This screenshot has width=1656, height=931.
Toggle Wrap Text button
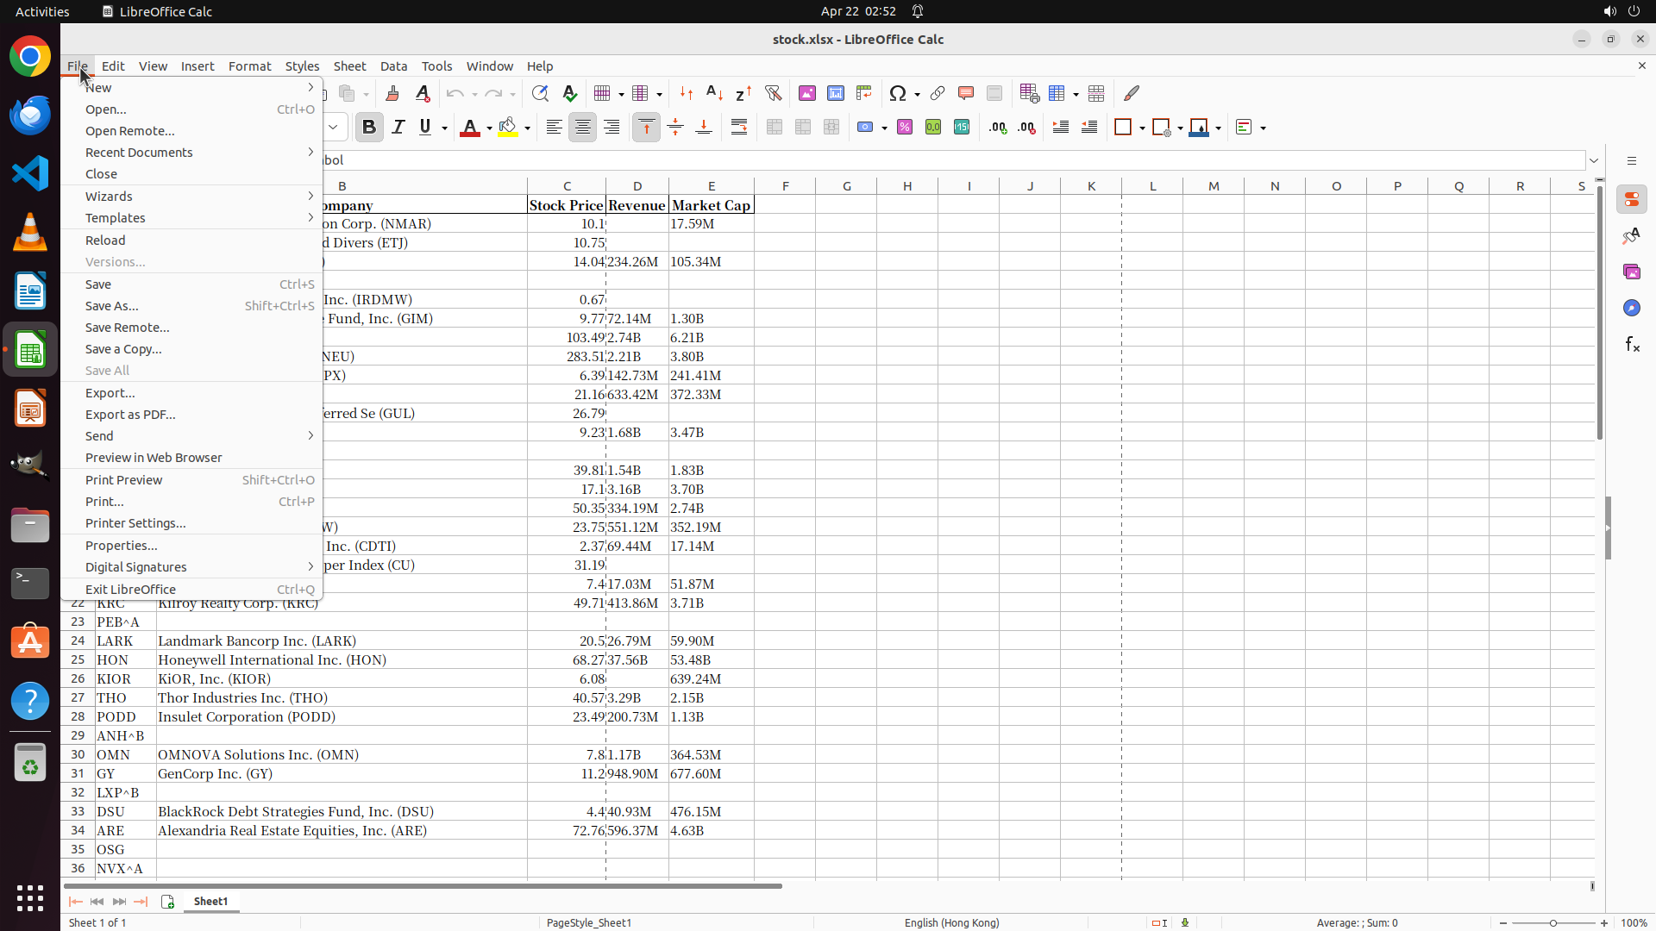[x=739, y=128]
